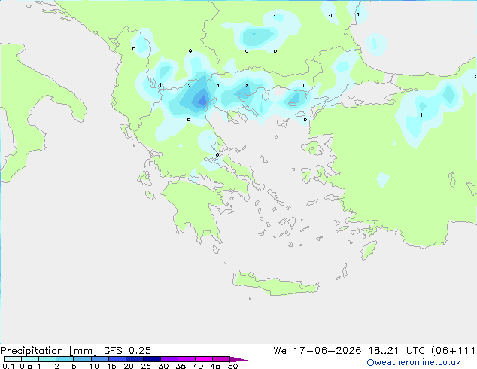Click the legend label '10'
The height and width of the screenshot is (369, 477).
pos(94,366)
